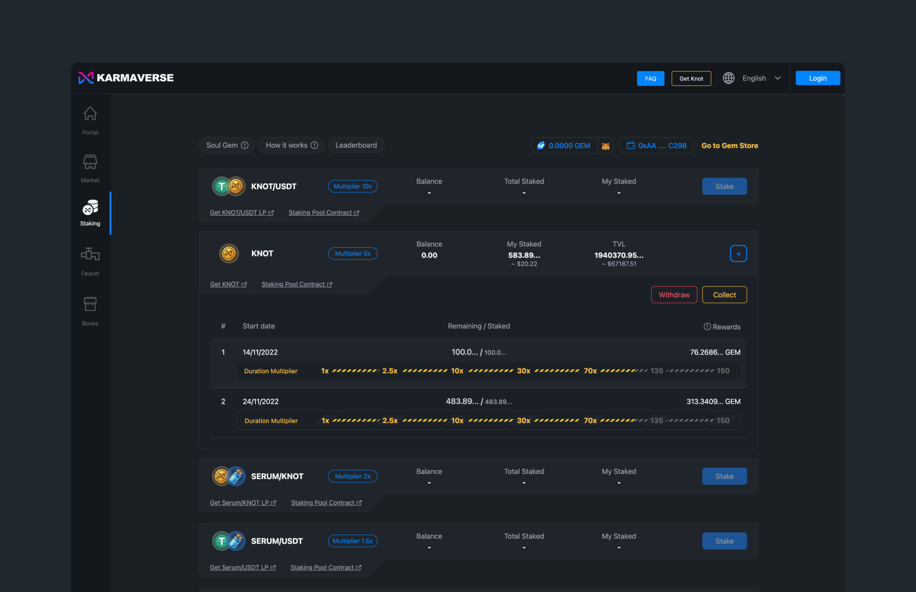Click the 30x marker on first Duration Multiplier
The width and height of the screenshot is (916, 592).
point(524,371)
